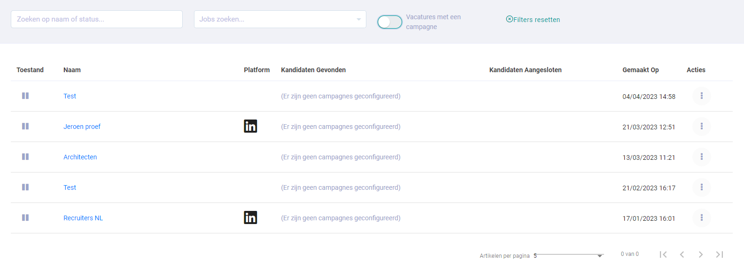Image resolution: width=744 pixels, height=277 pixels.
Task: Go to first page arrow
Action: pyautogui.click(x=663, y=255)
